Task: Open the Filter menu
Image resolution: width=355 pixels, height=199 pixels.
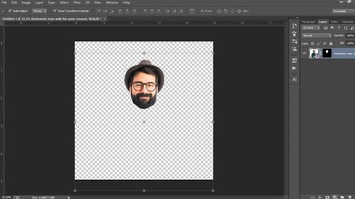Action: point(77,2)
